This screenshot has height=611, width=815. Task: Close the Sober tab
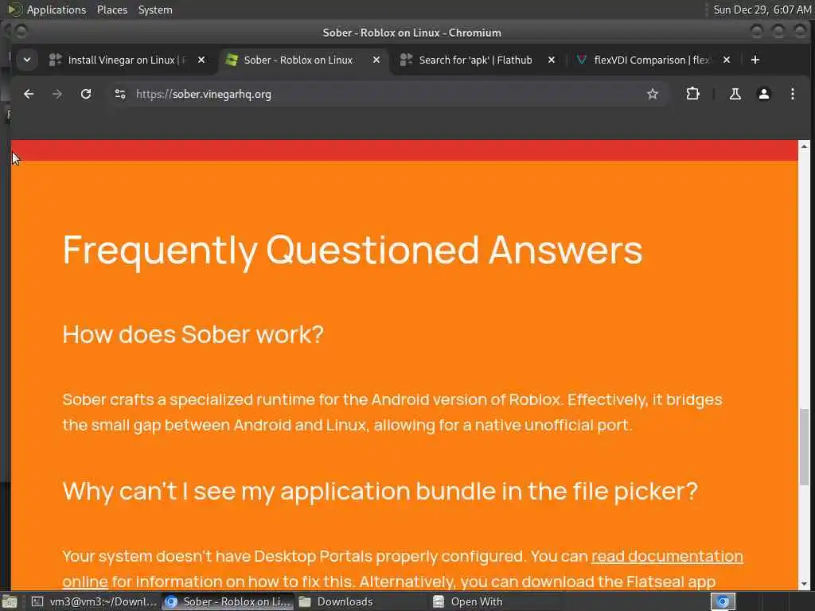coord(376,60)
